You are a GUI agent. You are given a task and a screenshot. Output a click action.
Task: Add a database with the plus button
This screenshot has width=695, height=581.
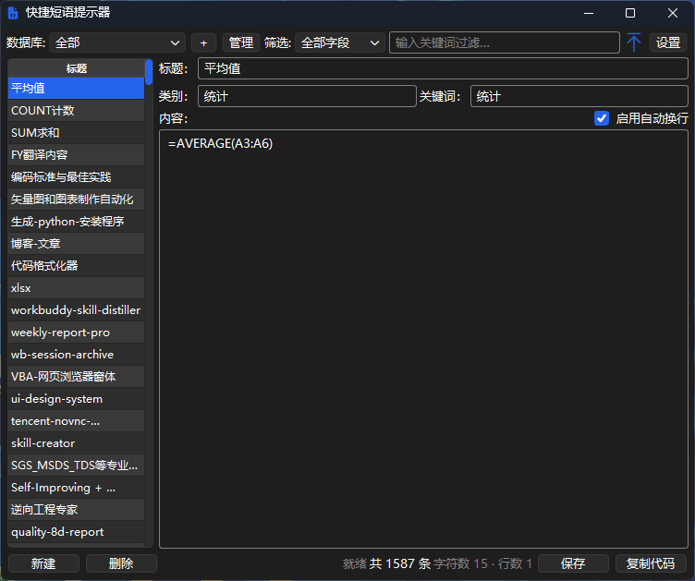click(x=203, y=43)
